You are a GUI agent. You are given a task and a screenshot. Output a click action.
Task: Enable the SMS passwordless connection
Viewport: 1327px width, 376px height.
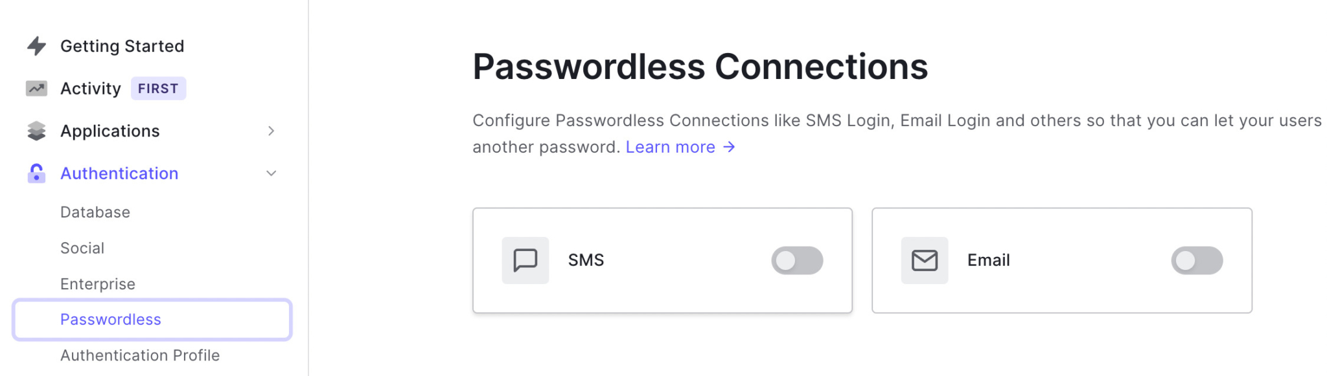(x=797, y=260)
